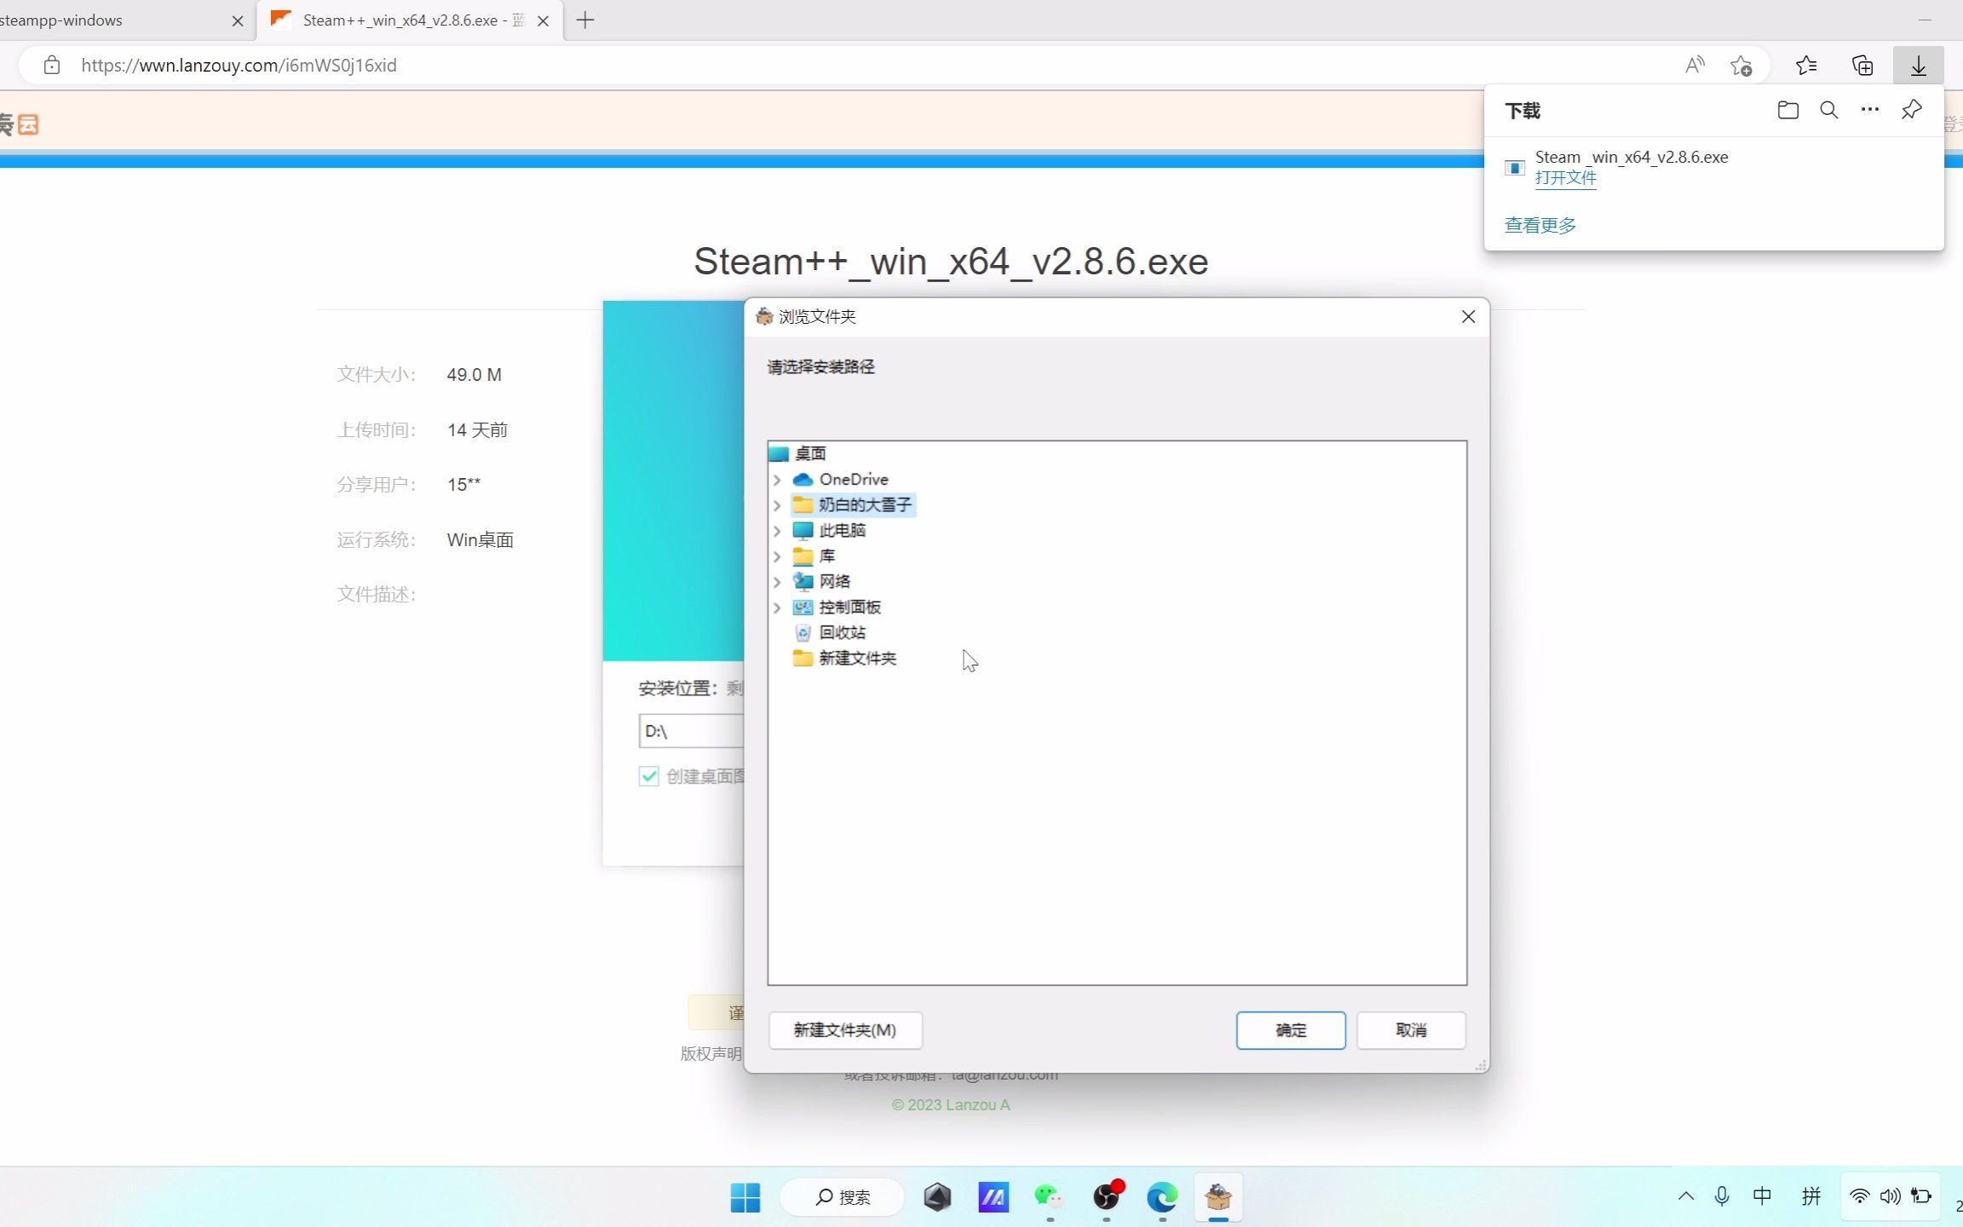
Task: Toggle the create desktop shortcut checkbox
Action: coord(649,776)
